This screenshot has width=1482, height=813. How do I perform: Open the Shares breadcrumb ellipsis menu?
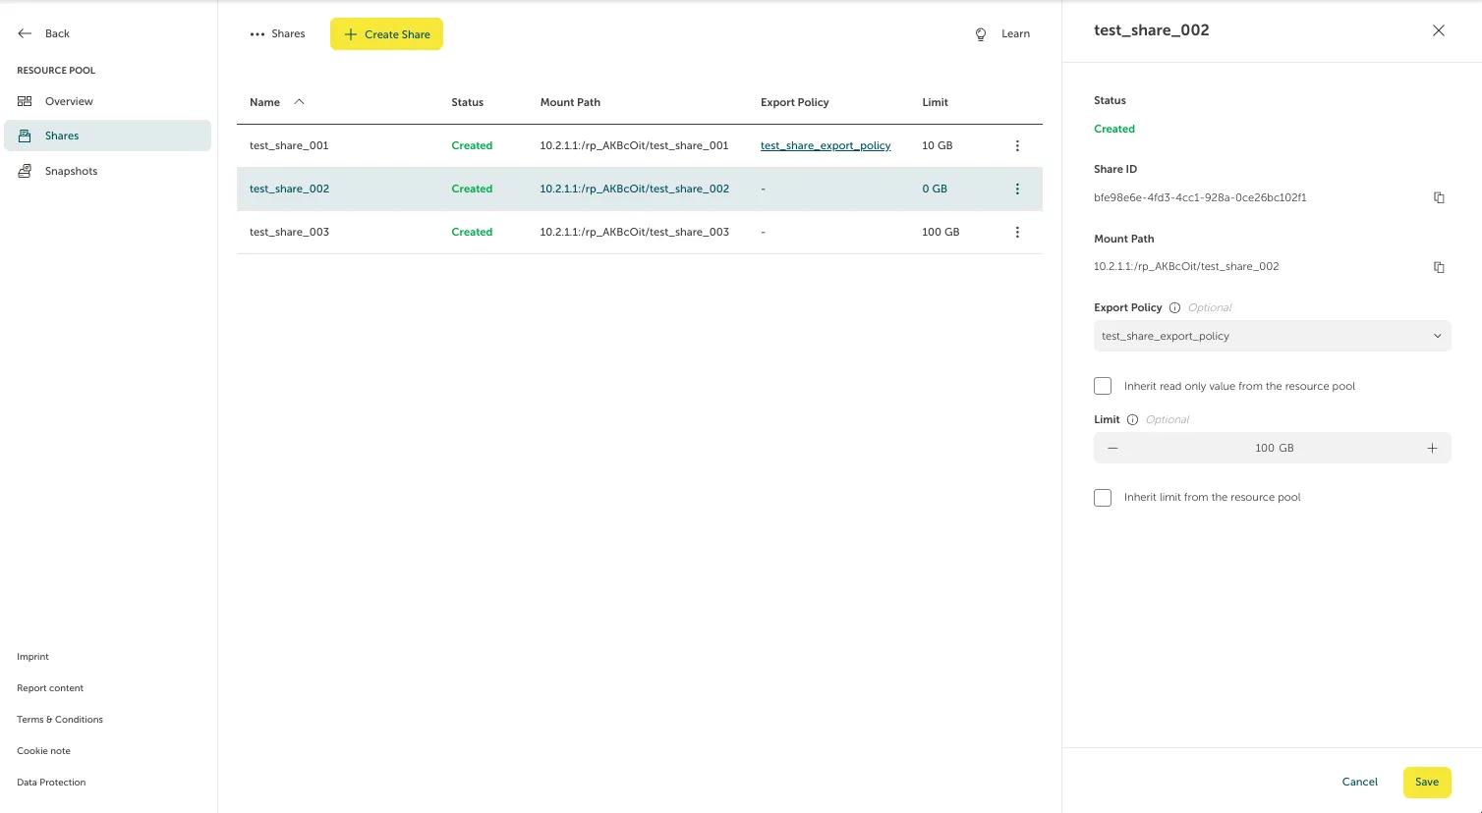257,34
